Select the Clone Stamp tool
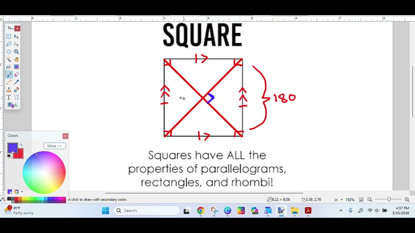The width and height of the screenshot is (415, 233). [x=9, y=90]
